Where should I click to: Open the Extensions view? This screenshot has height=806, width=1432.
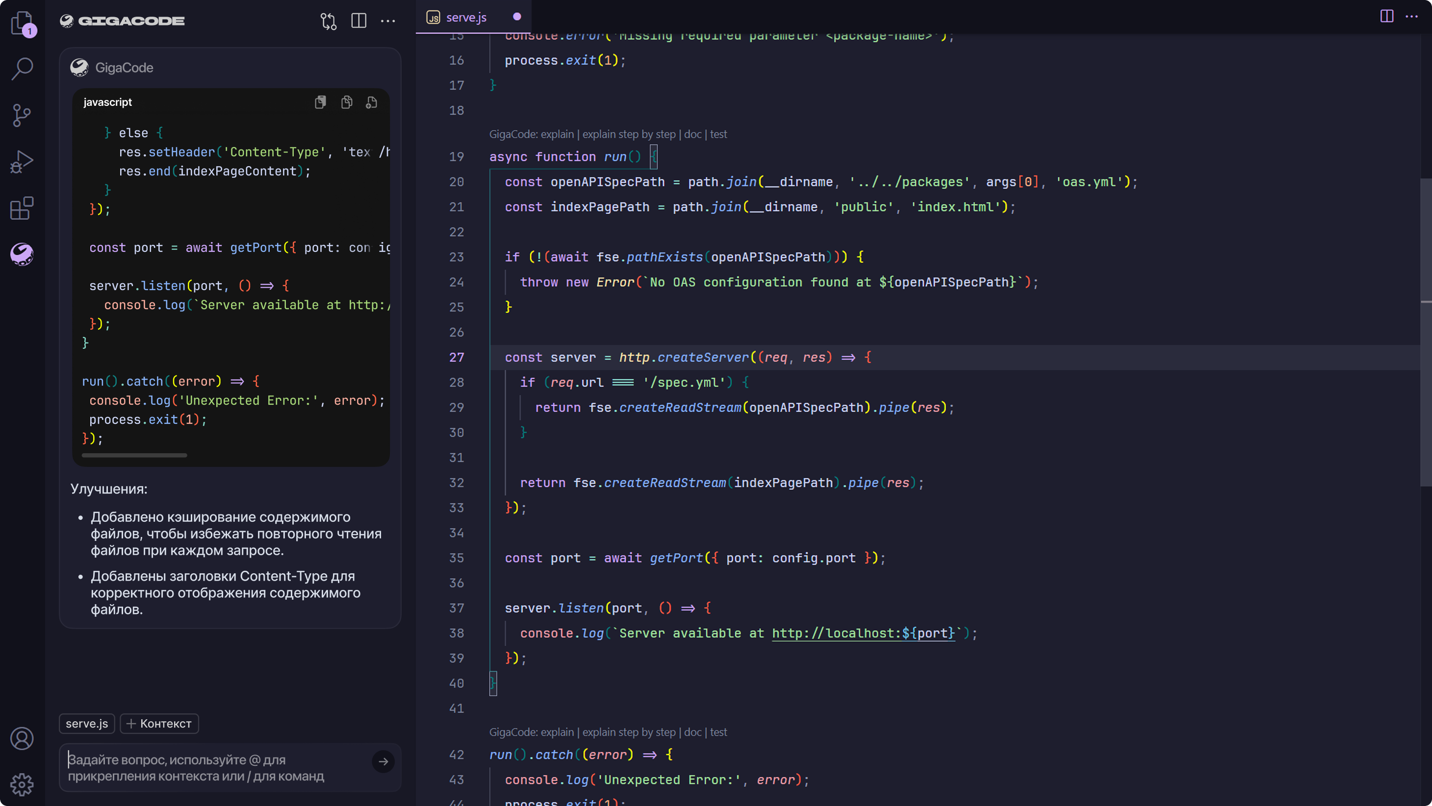pos(22,208)
